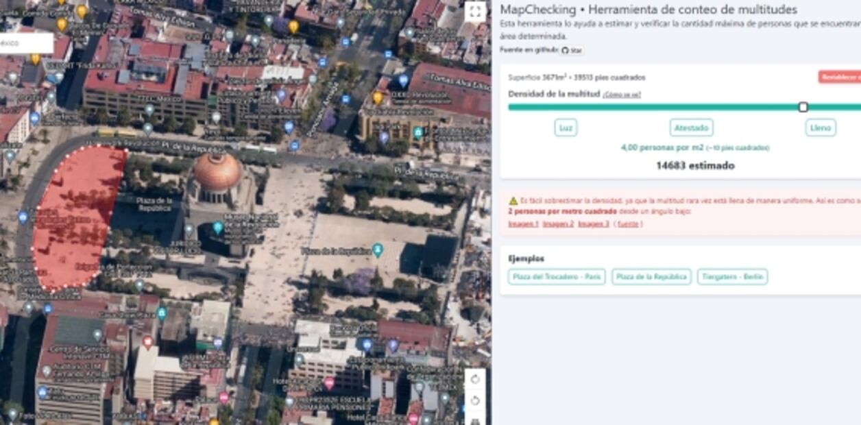
Task: Click the OXXO Revolución blue shopping pin
Action: pyautogui.click(x=403, y=81)
